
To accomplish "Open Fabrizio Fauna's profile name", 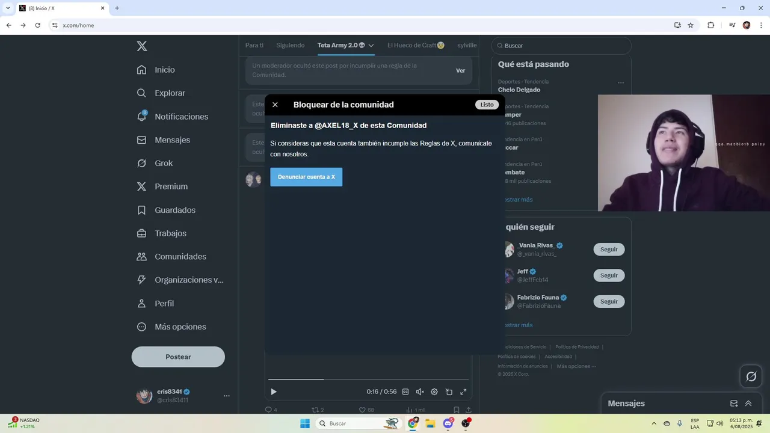I will coord(538,298).
